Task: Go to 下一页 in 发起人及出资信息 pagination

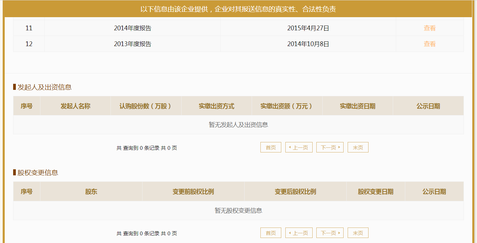Action: tap(330, 147)
